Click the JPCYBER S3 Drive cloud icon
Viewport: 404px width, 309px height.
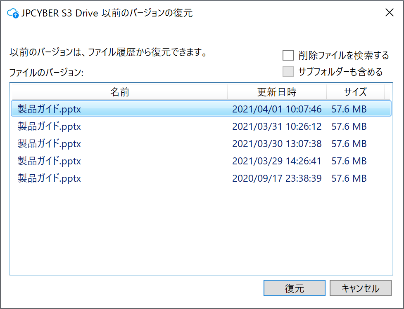[13, 13]
